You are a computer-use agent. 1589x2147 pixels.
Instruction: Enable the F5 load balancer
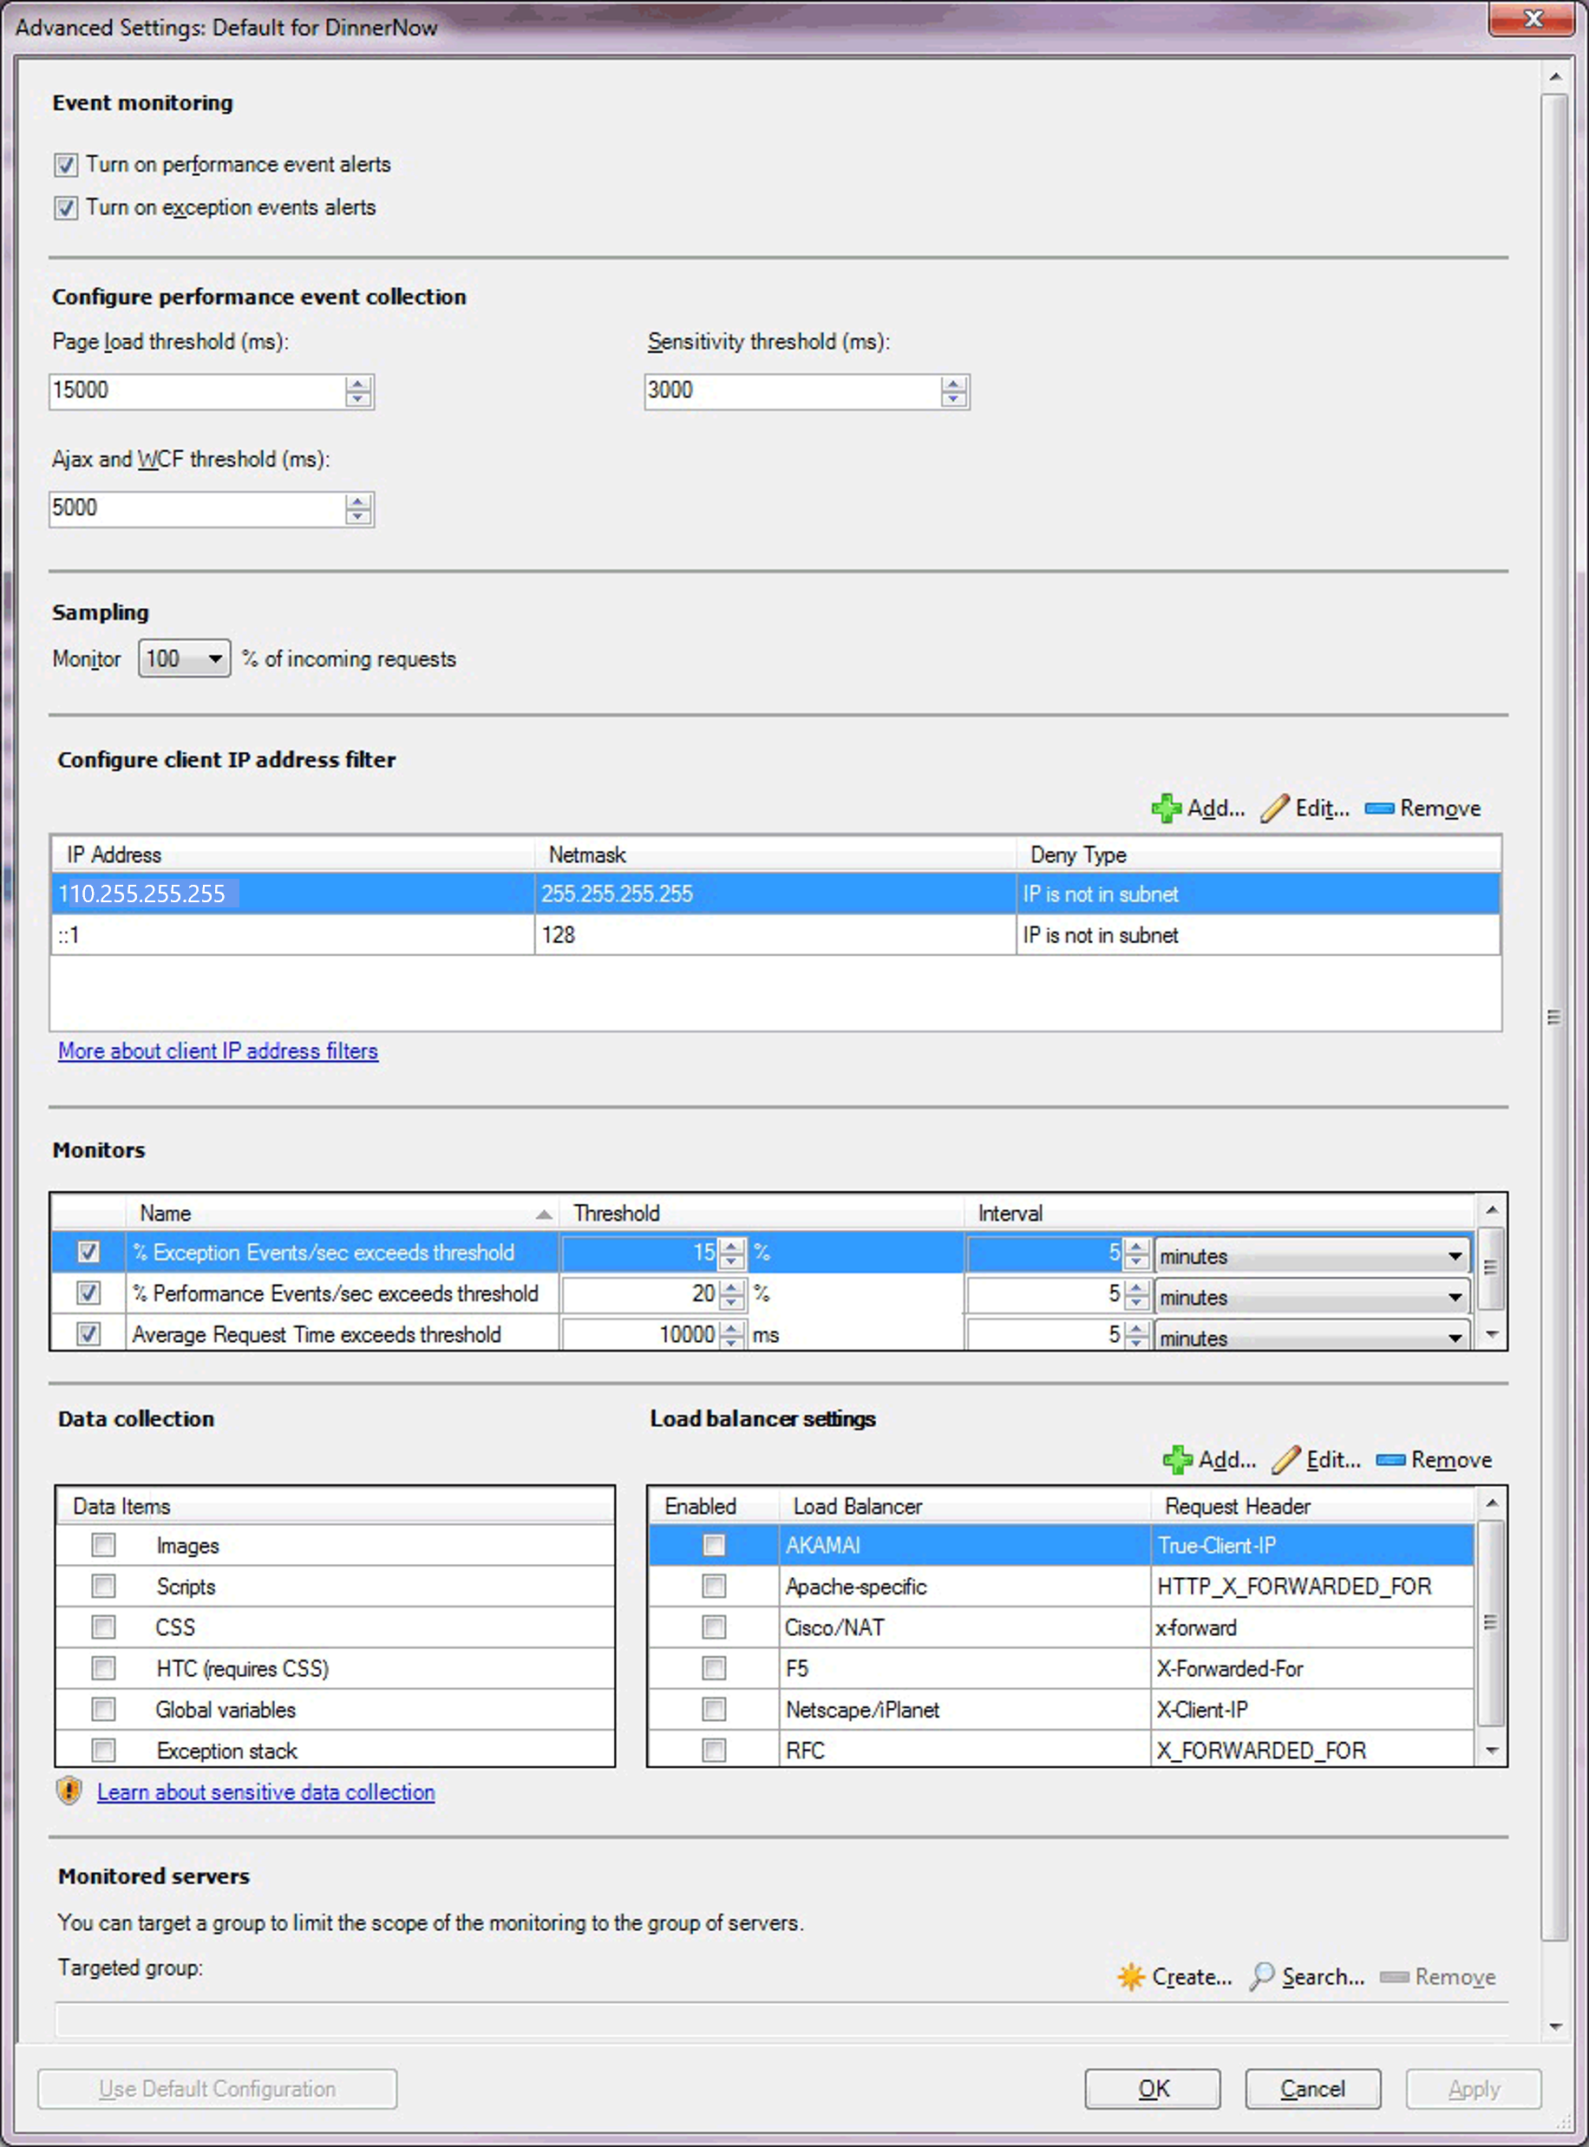pyautogui.click(x=714, y=1667)
